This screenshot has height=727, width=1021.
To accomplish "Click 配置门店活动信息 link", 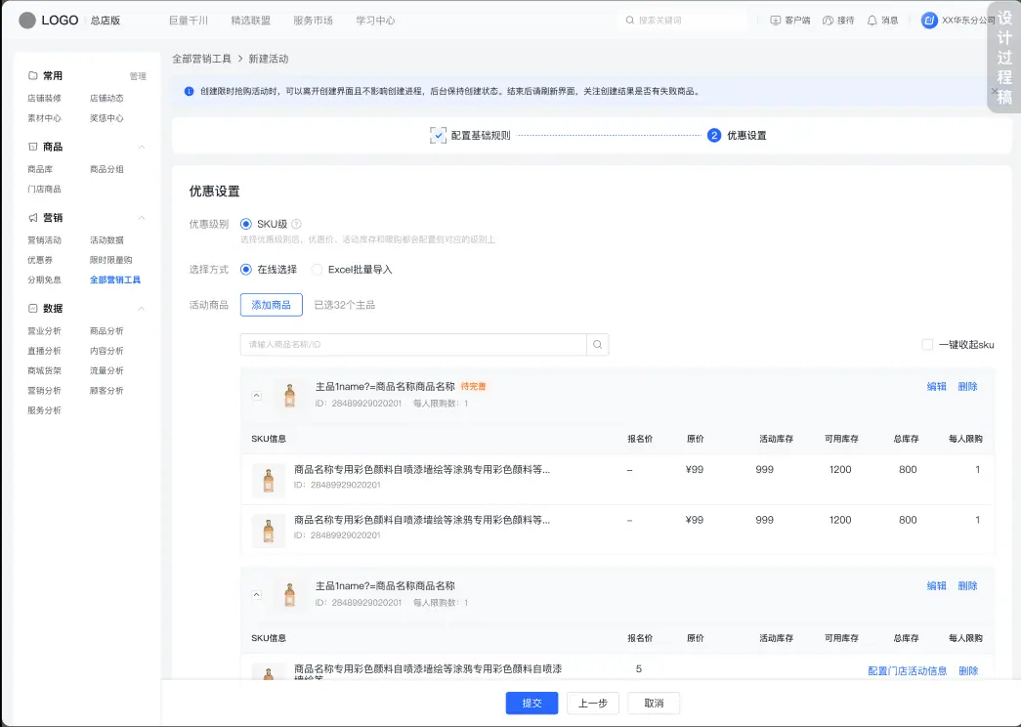I will click(x=907, y=671).
